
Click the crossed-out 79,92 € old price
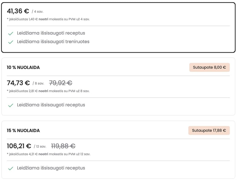point(60,83)
